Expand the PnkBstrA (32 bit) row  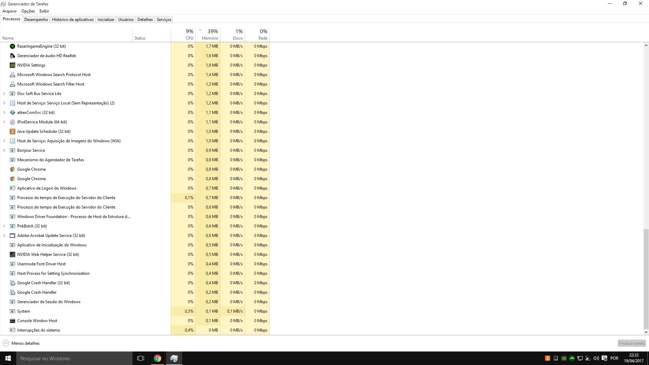click(4, 226)
